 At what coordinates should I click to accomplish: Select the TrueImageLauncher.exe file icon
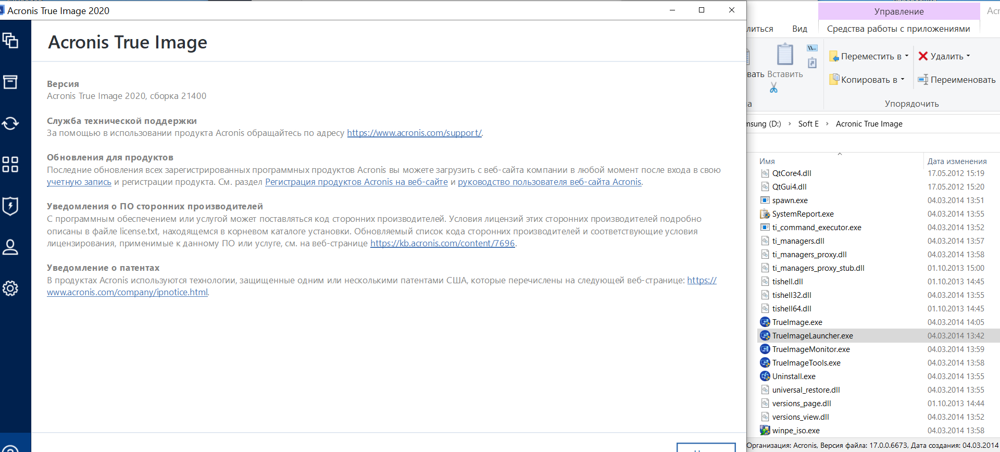pyautogui.click(x=765, y=336)
